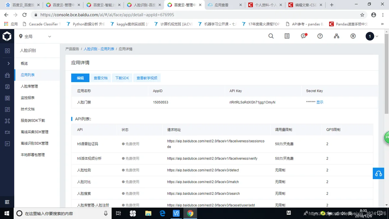Click the blue 编辑 button

tap(80, 78)
